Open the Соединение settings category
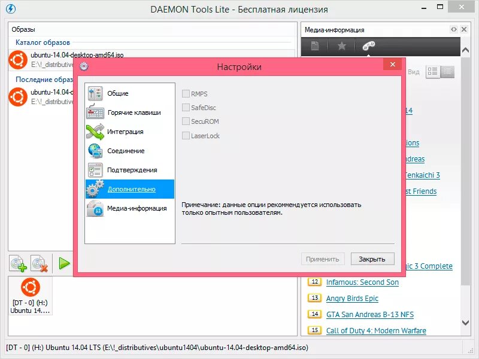The width and height of the screenshot is (479, 359). (x=130, y=151)
